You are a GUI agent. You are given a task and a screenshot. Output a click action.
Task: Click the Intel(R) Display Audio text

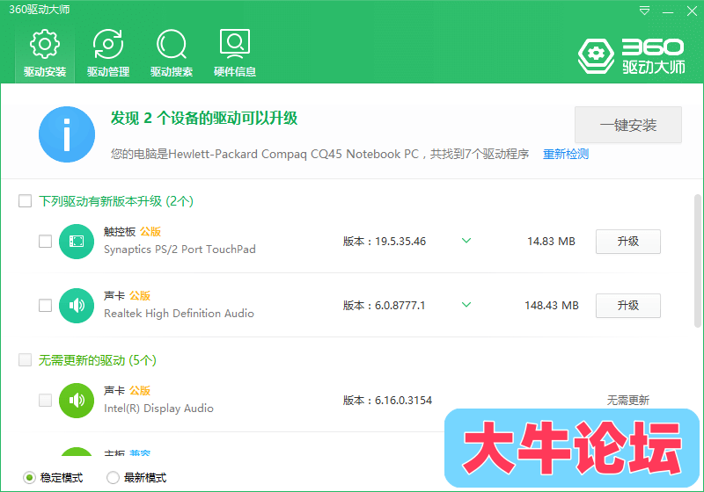click(158, 409)
